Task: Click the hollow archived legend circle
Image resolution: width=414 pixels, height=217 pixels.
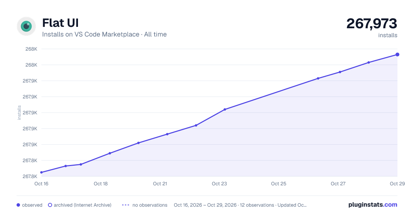Action: tap(50, 205)
